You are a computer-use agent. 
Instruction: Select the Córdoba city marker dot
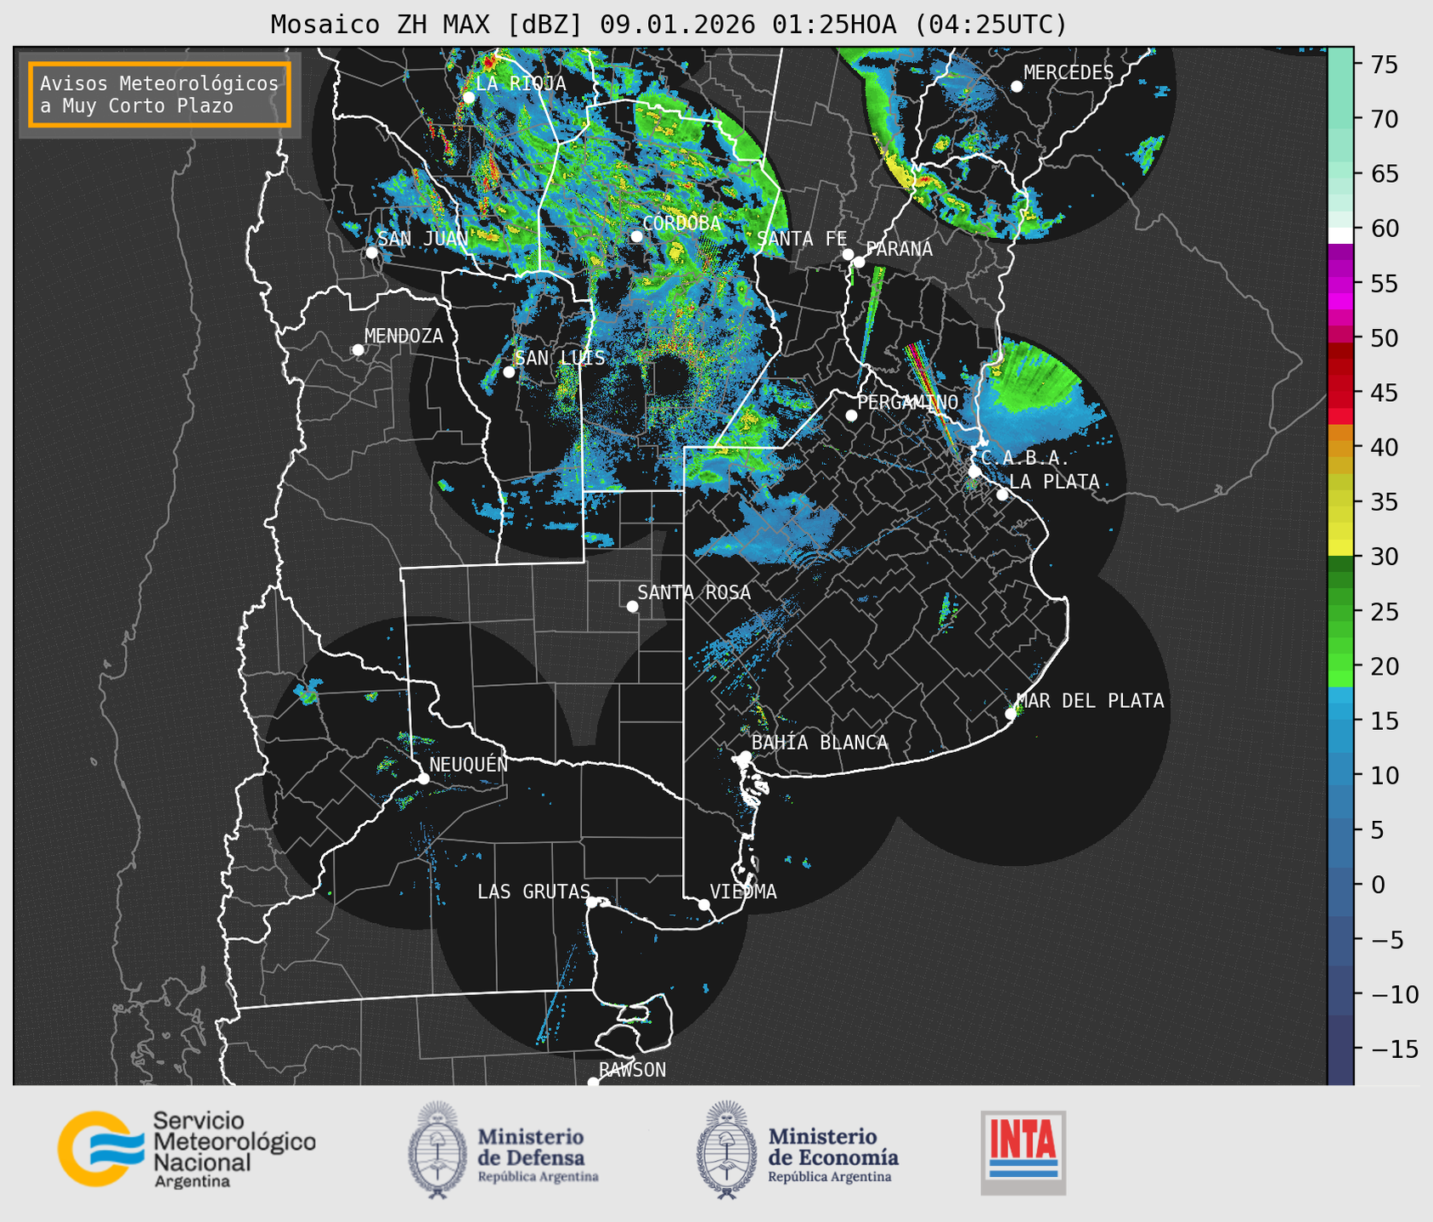click(x=636, y=236)
